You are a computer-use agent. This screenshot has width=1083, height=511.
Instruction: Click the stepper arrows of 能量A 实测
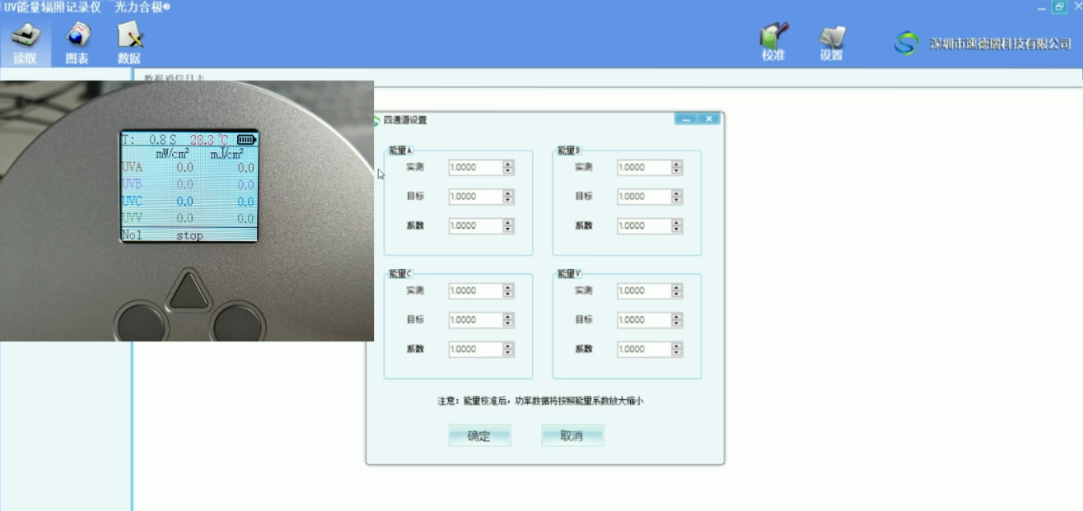(x=508, y=168)
